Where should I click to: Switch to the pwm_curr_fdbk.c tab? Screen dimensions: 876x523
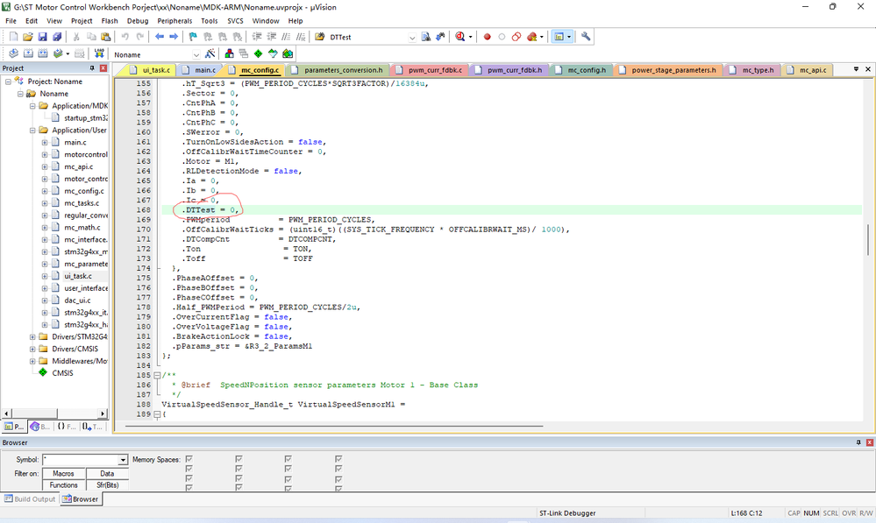tap(431, 69)
